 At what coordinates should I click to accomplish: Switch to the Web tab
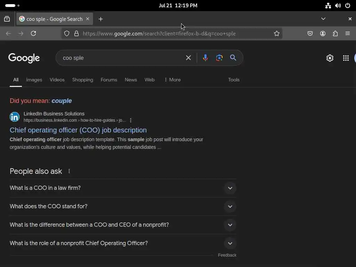click(149, 80)
